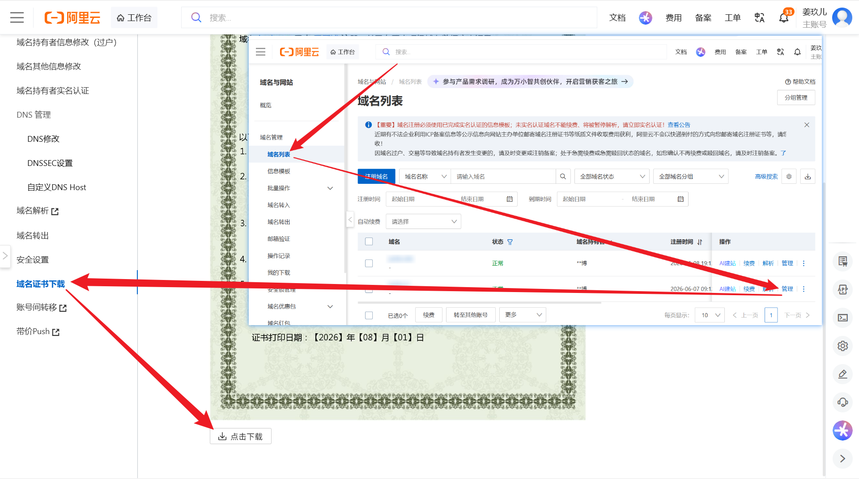Open the gear settings icon in the right floating bar
The width and height of the screenshot is (859, 479).
(843, 346)
